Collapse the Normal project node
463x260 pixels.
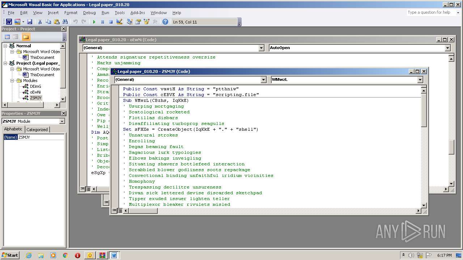pos(5,46)
